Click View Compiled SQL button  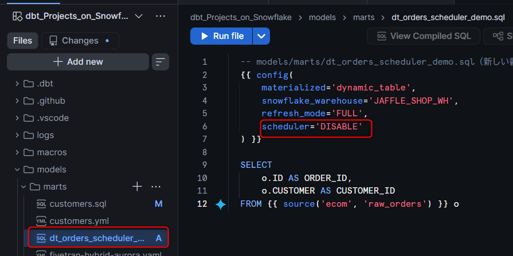click(x=424, y=36)
